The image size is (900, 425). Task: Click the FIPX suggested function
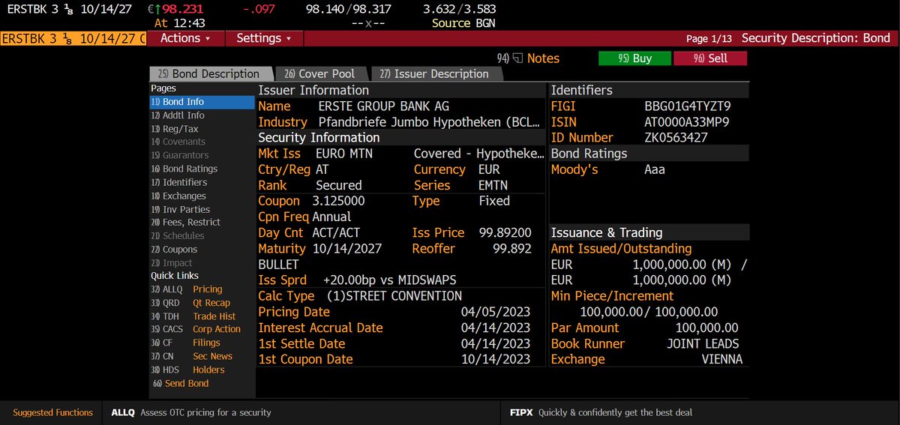click(x=602, y=412)
